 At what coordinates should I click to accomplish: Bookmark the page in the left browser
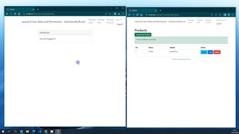coord(110,14)
